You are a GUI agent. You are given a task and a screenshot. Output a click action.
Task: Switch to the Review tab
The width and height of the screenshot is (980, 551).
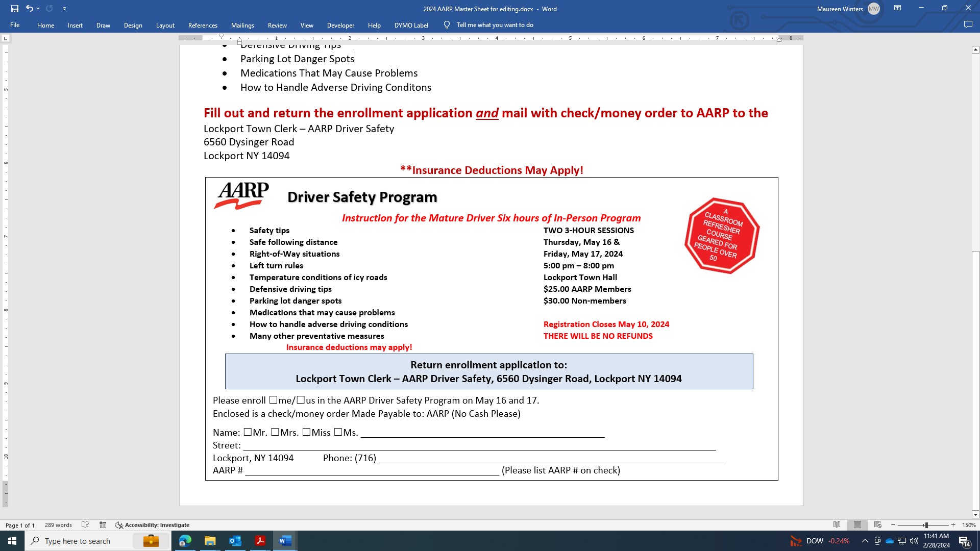coord(277,25)
